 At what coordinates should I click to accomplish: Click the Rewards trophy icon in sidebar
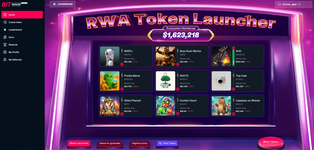[5, 45]
